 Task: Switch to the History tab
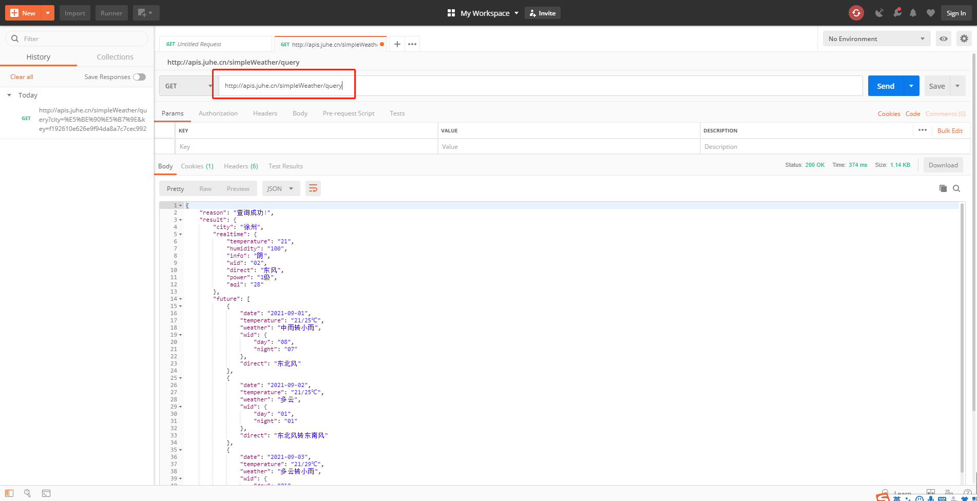coord(39,57)
